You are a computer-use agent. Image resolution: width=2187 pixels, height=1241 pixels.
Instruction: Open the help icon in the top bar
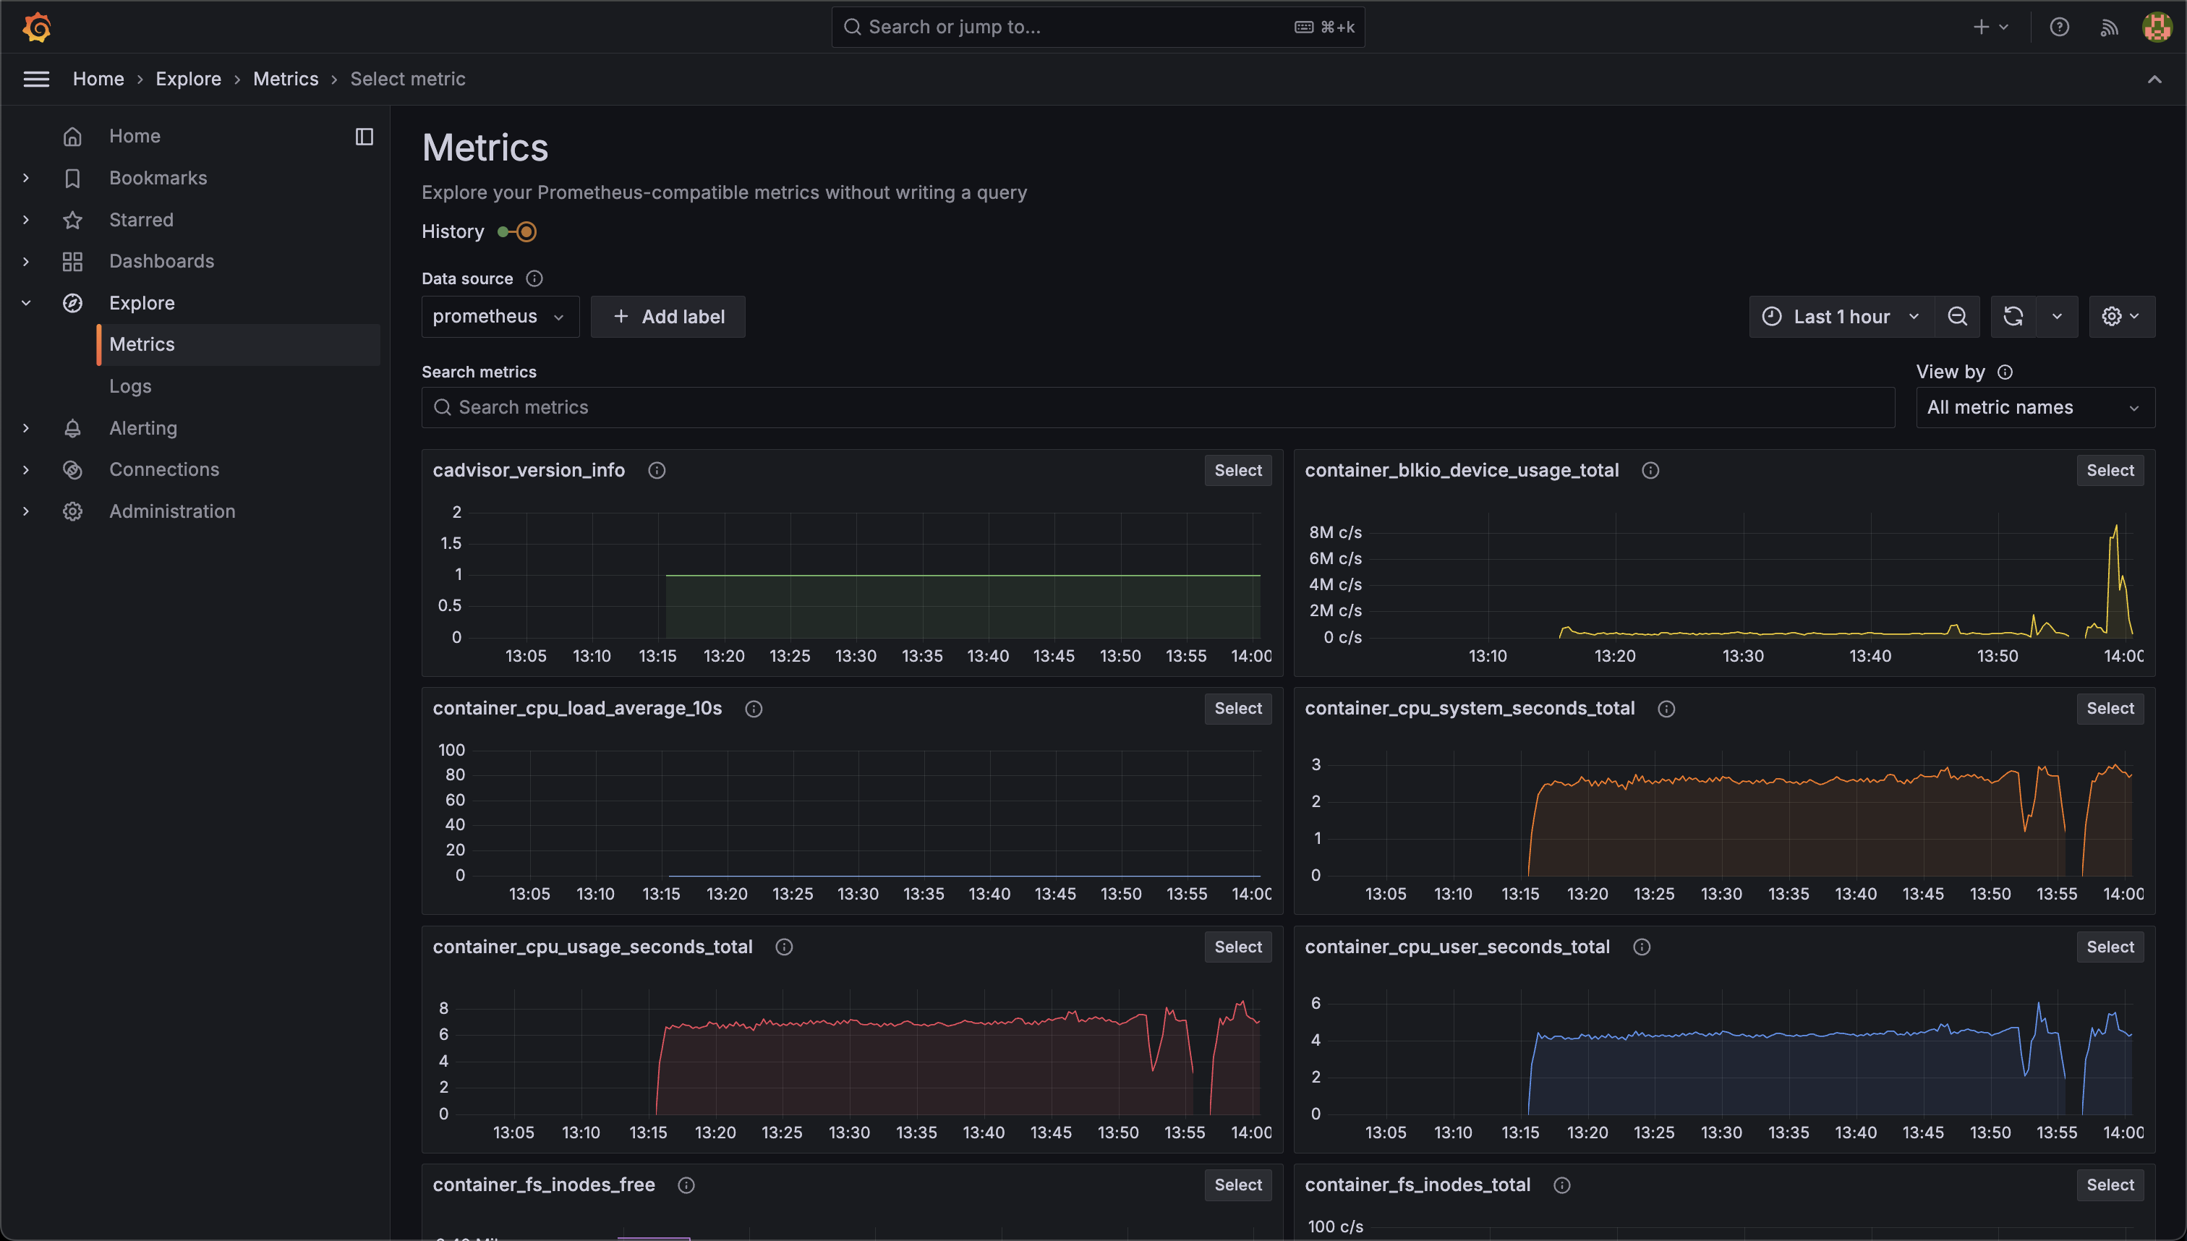pos(2060,27)
